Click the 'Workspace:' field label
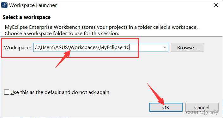 [17, 47]
